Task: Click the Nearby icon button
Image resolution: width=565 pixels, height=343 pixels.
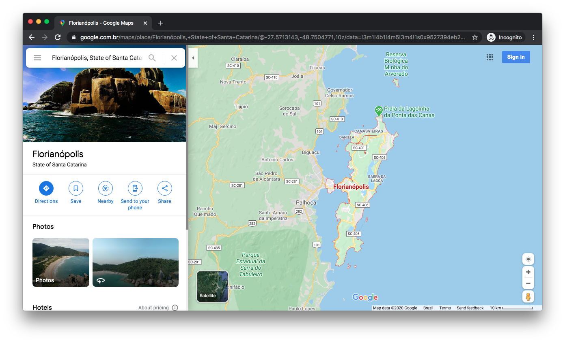Action: 106,188
